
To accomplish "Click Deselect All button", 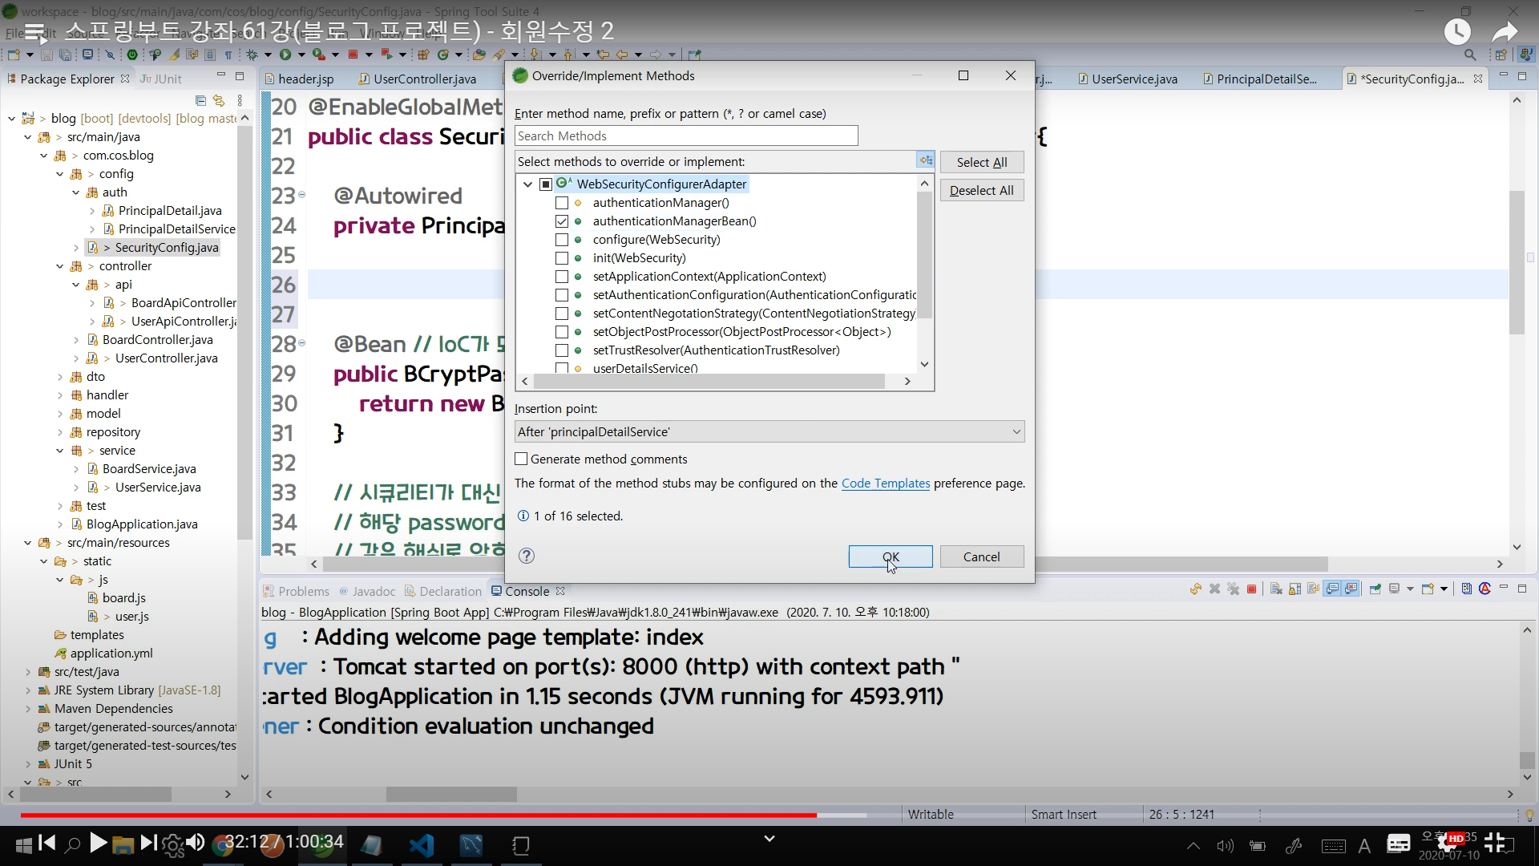I will tap(981, 190).
